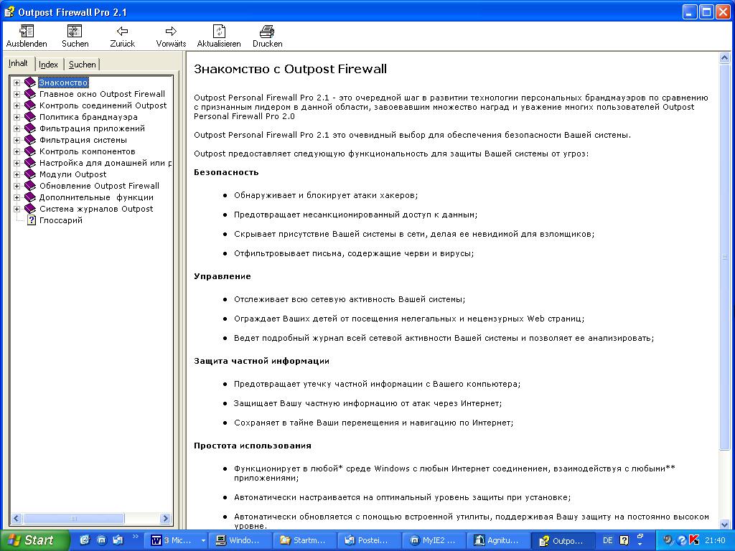Screen dimensions: 735x551
Task: Click book icon beside Обновление Outpost Firewall
Action: (x=30, y=186)
